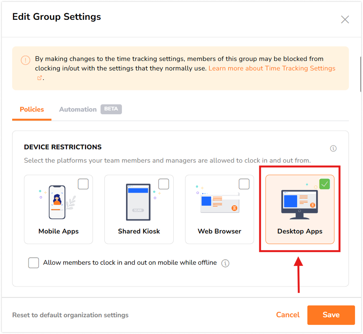The height and width of the screenshot is (334, 363).
Task: Cancel editing group settings
Action: (x=288, y=315)
